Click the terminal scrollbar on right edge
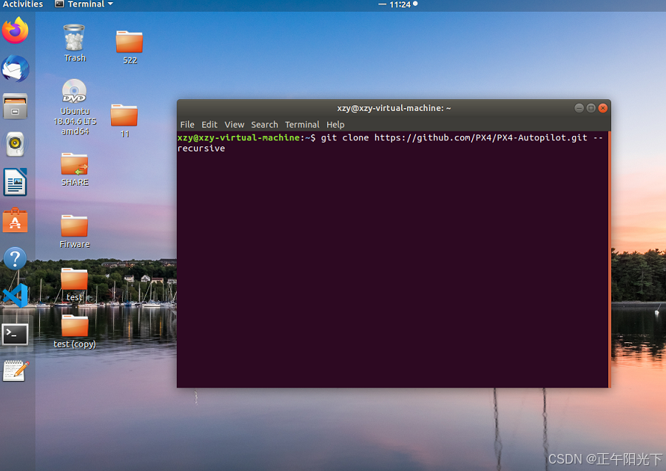 (x=610, y=260)
